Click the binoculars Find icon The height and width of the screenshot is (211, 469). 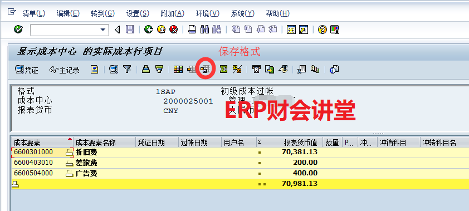point(204,30)
